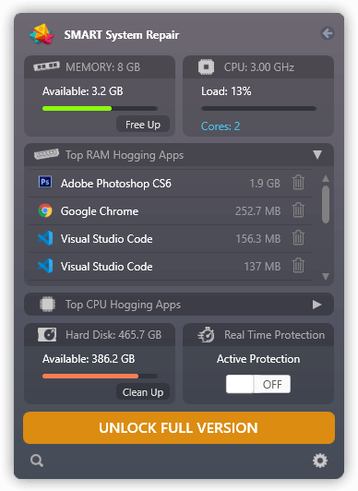This screenshot has height=491, width=358.
Task: Click the hard disk usage bar
Action: [101, 376]
